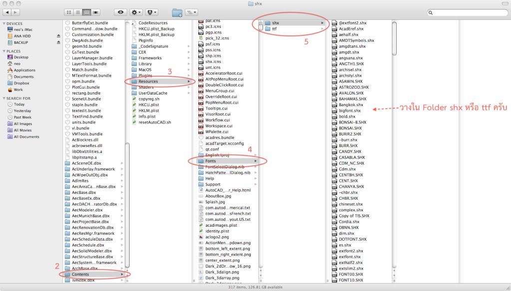
Task: Select the ttf folder
Action: [294, 29]
